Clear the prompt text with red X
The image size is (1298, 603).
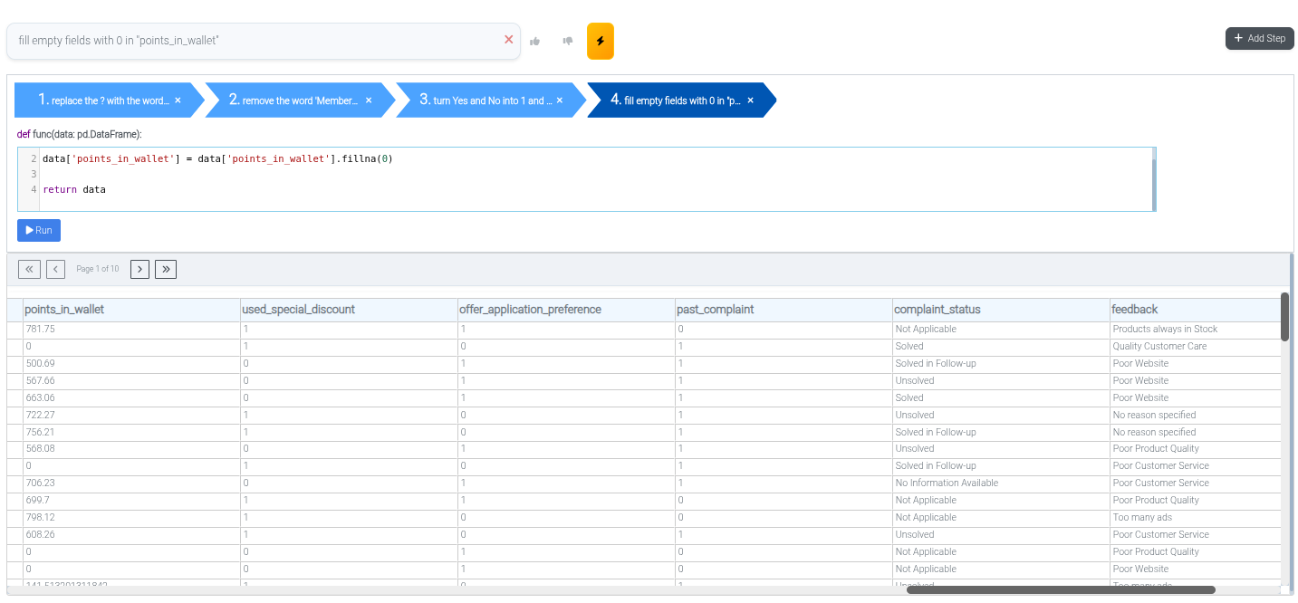pyautogui.click(x=508, y=40)
